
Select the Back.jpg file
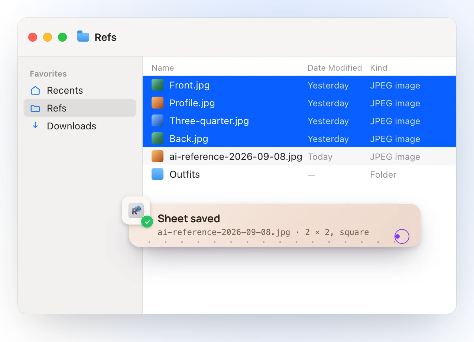tap(299, 139)
